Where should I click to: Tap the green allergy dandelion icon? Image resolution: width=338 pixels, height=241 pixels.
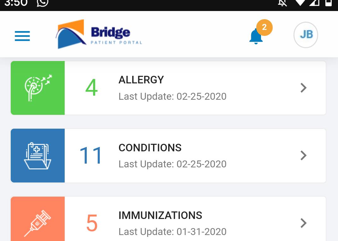point(38,88)
